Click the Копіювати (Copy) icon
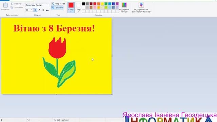This screenshot has height=122, width=217. (12, 7)
